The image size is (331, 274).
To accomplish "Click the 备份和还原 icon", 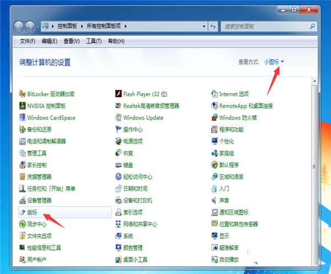I will tap(22, 130).
